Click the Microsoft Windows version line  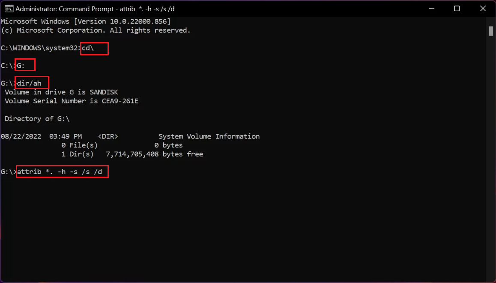[x=86, y=21]
